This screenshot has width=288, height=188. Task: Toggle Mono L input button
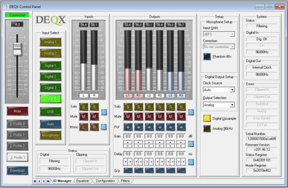pyautogui.click(x=84, y=127)
